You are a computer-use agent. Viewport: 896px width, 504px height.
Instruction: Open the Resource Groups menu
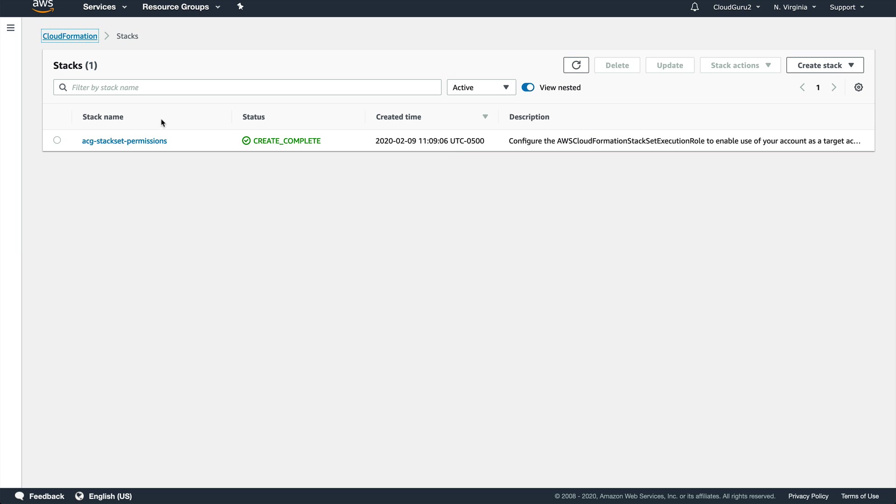click(x=181, y=7)
